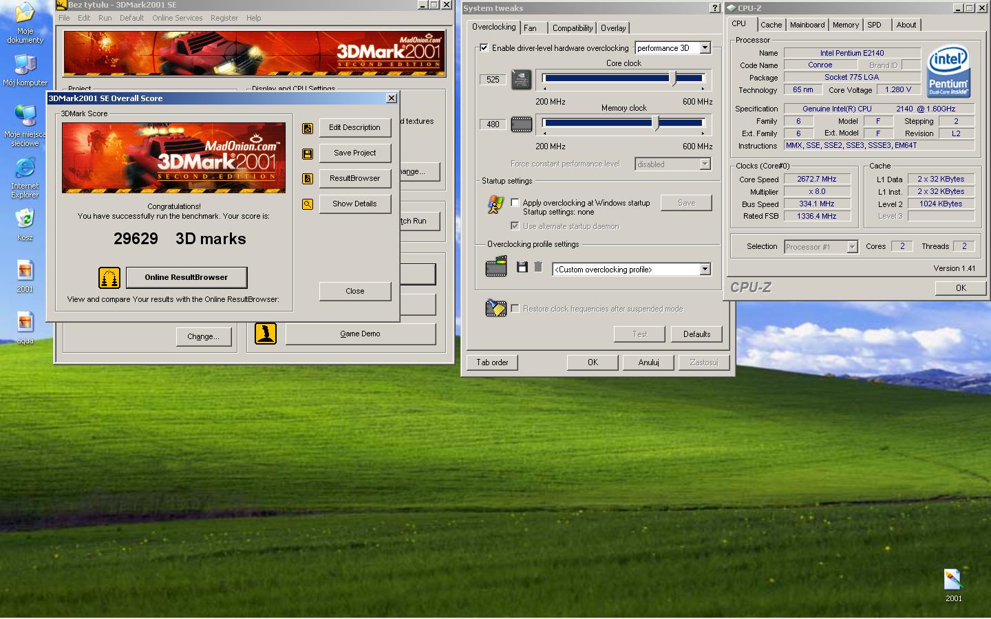
Task: Click the core clock value field 525
Action: coord(493,80)
